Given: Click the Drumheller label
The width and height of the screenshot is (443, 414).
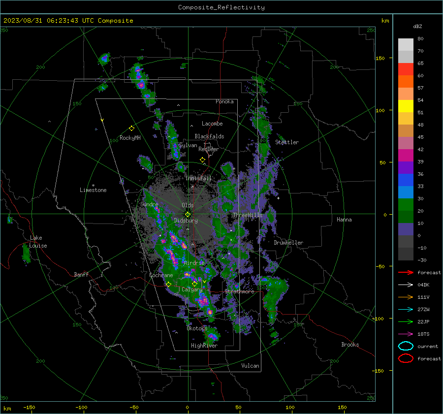Looking at the screenshot, I should (x=288, y=243).
